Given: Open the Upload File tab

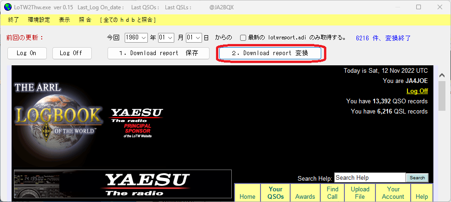Looking at the screenshot, I should tap(360, 193).
